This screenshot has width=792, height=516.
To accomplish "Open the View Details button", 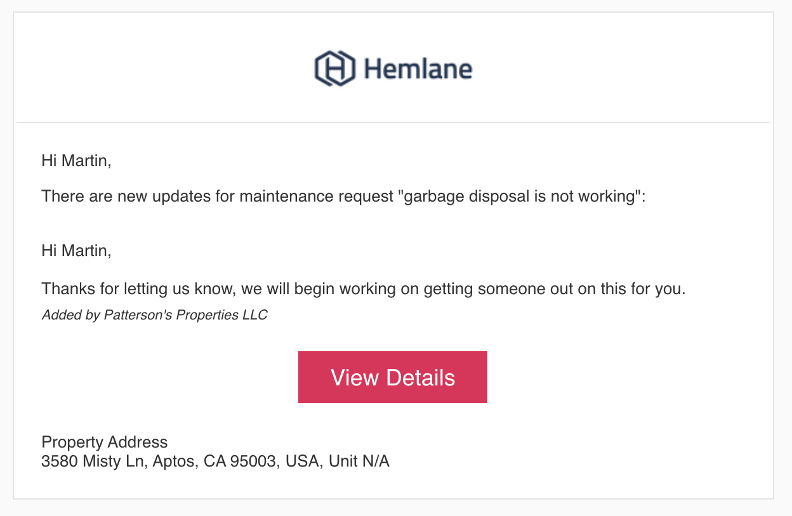I will click(393, 377).
